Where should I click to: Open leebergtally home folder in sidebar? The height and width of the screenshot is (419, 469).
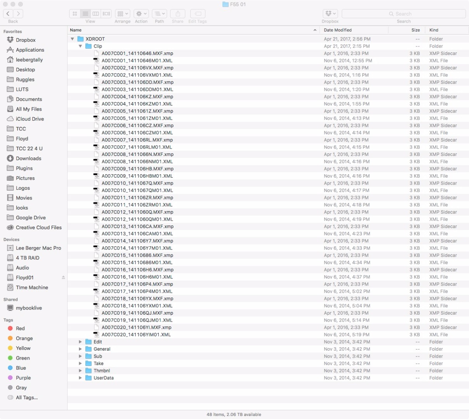(29, 60)
